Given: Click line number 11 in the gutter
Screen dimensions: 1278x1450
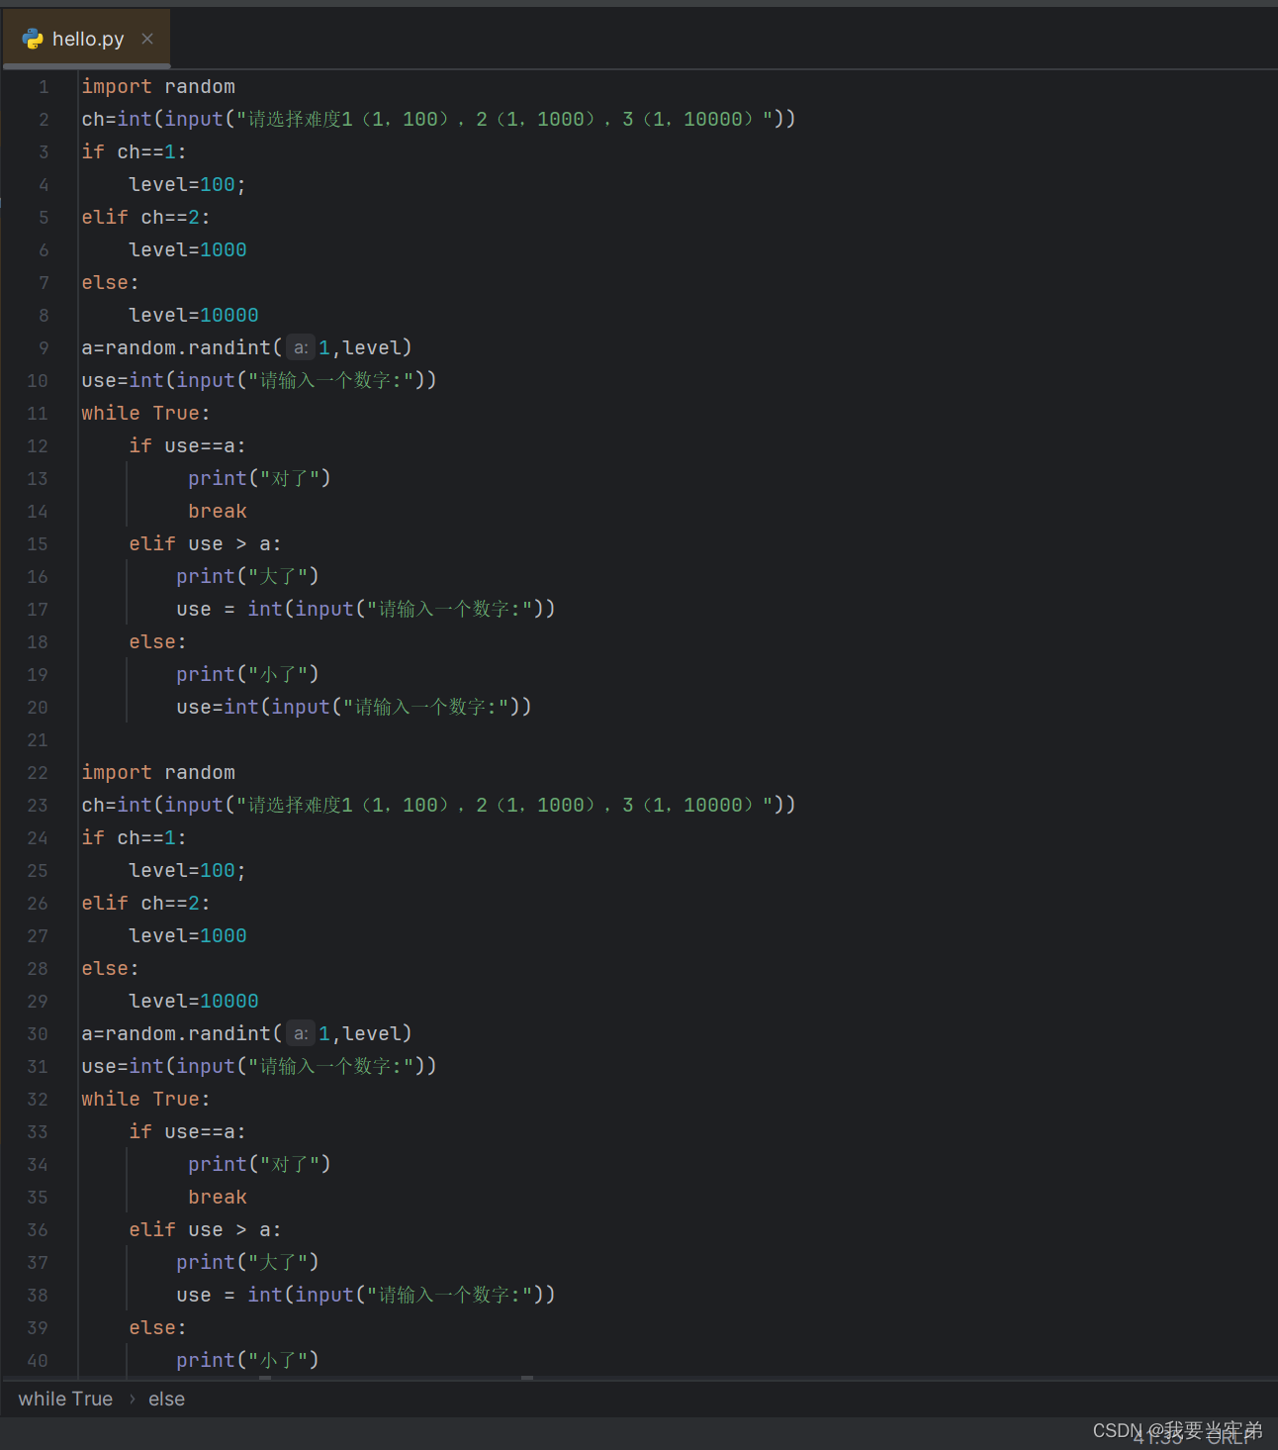Looking at the screenshot, I should click(38, 414).
